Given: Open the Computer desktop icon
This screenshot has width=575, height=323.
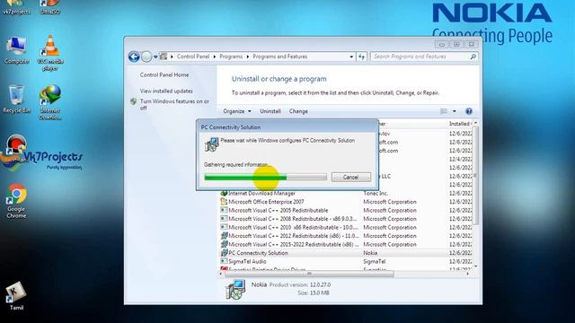Looking at the screenshot, I should click(16, 50).
